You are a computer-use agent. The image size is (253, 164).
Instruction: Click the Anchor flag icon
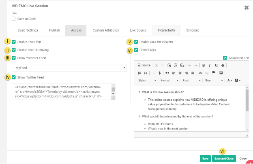point(214,73)
